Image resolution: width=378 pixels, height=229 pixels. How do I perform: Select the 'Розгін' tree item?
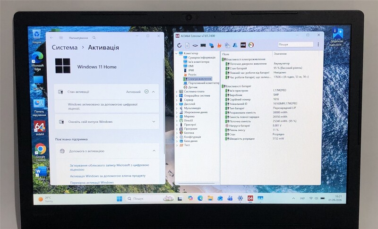(x=192, y=75)
